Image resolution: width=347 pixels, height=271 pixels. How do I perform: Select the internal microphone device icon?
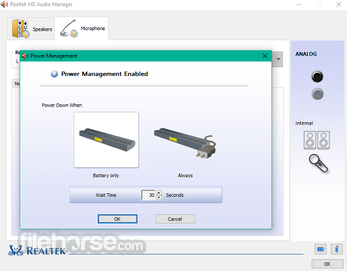tap(319, 163)
